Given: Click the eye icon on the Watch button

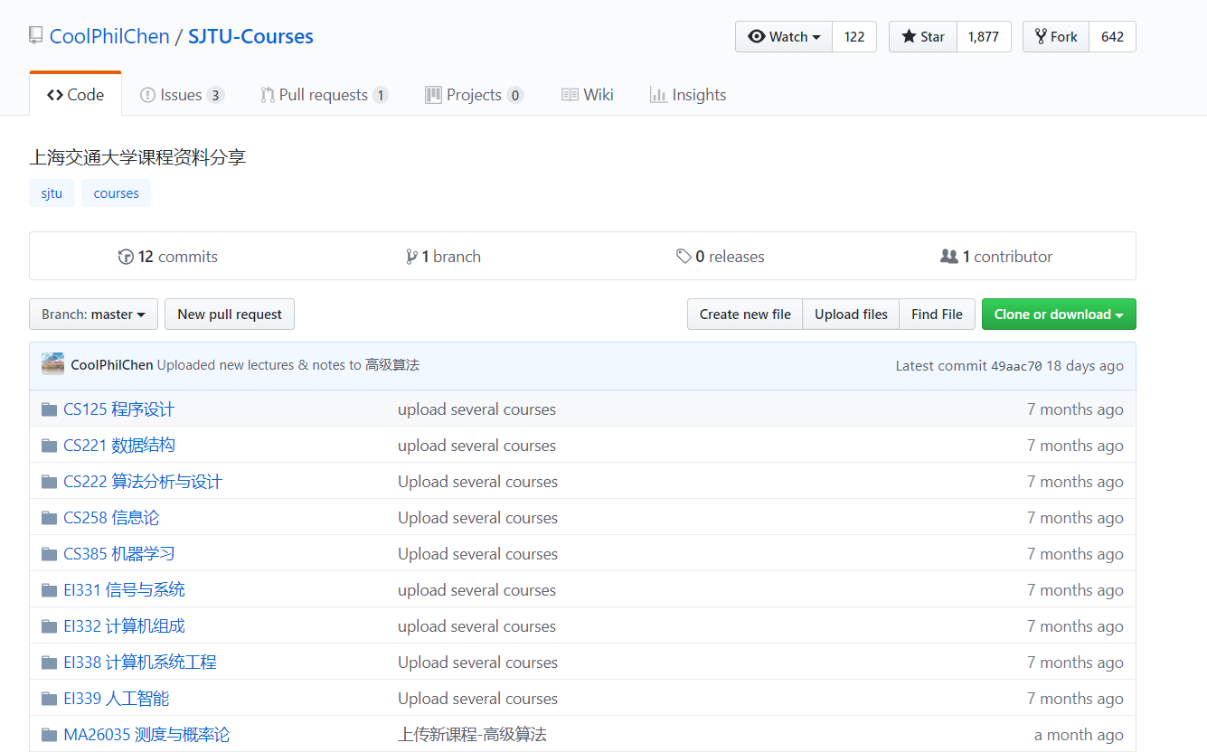Looking at the screenshot, I should [x=756, y=37].
